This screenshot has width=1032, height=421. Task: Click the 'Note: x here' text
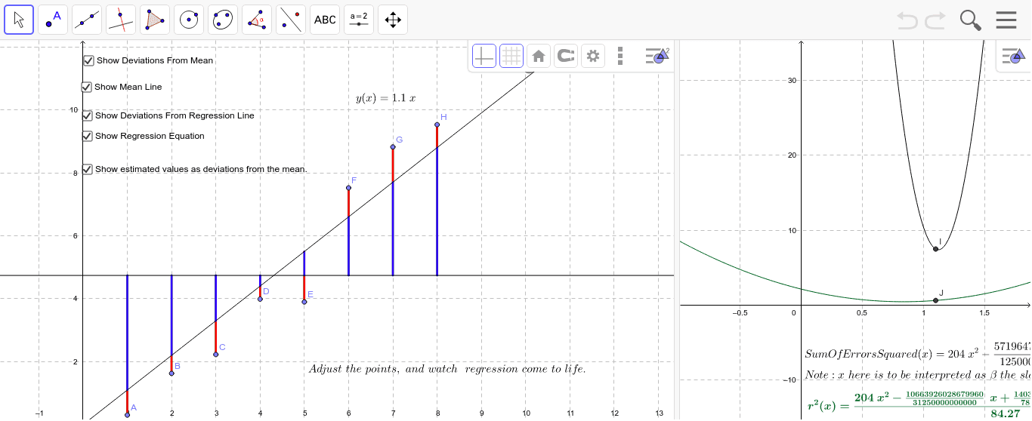[x=918, y=375]
